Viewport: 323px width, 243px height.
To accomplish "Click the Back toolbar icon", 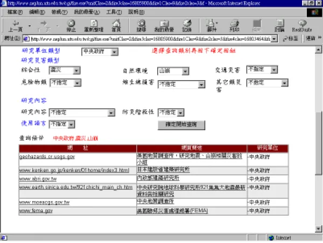I will (16, 26).
